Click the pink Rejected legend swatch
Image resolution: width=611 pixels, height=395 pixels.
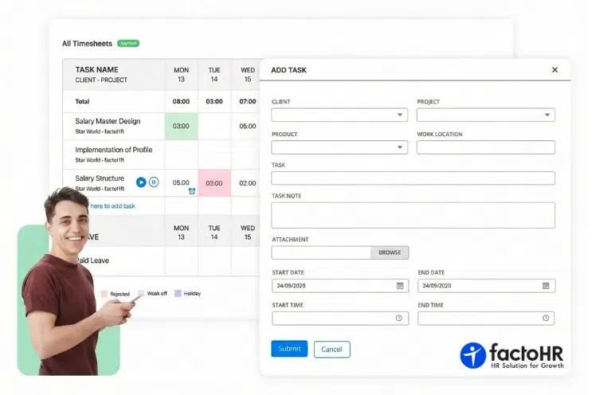104,294
